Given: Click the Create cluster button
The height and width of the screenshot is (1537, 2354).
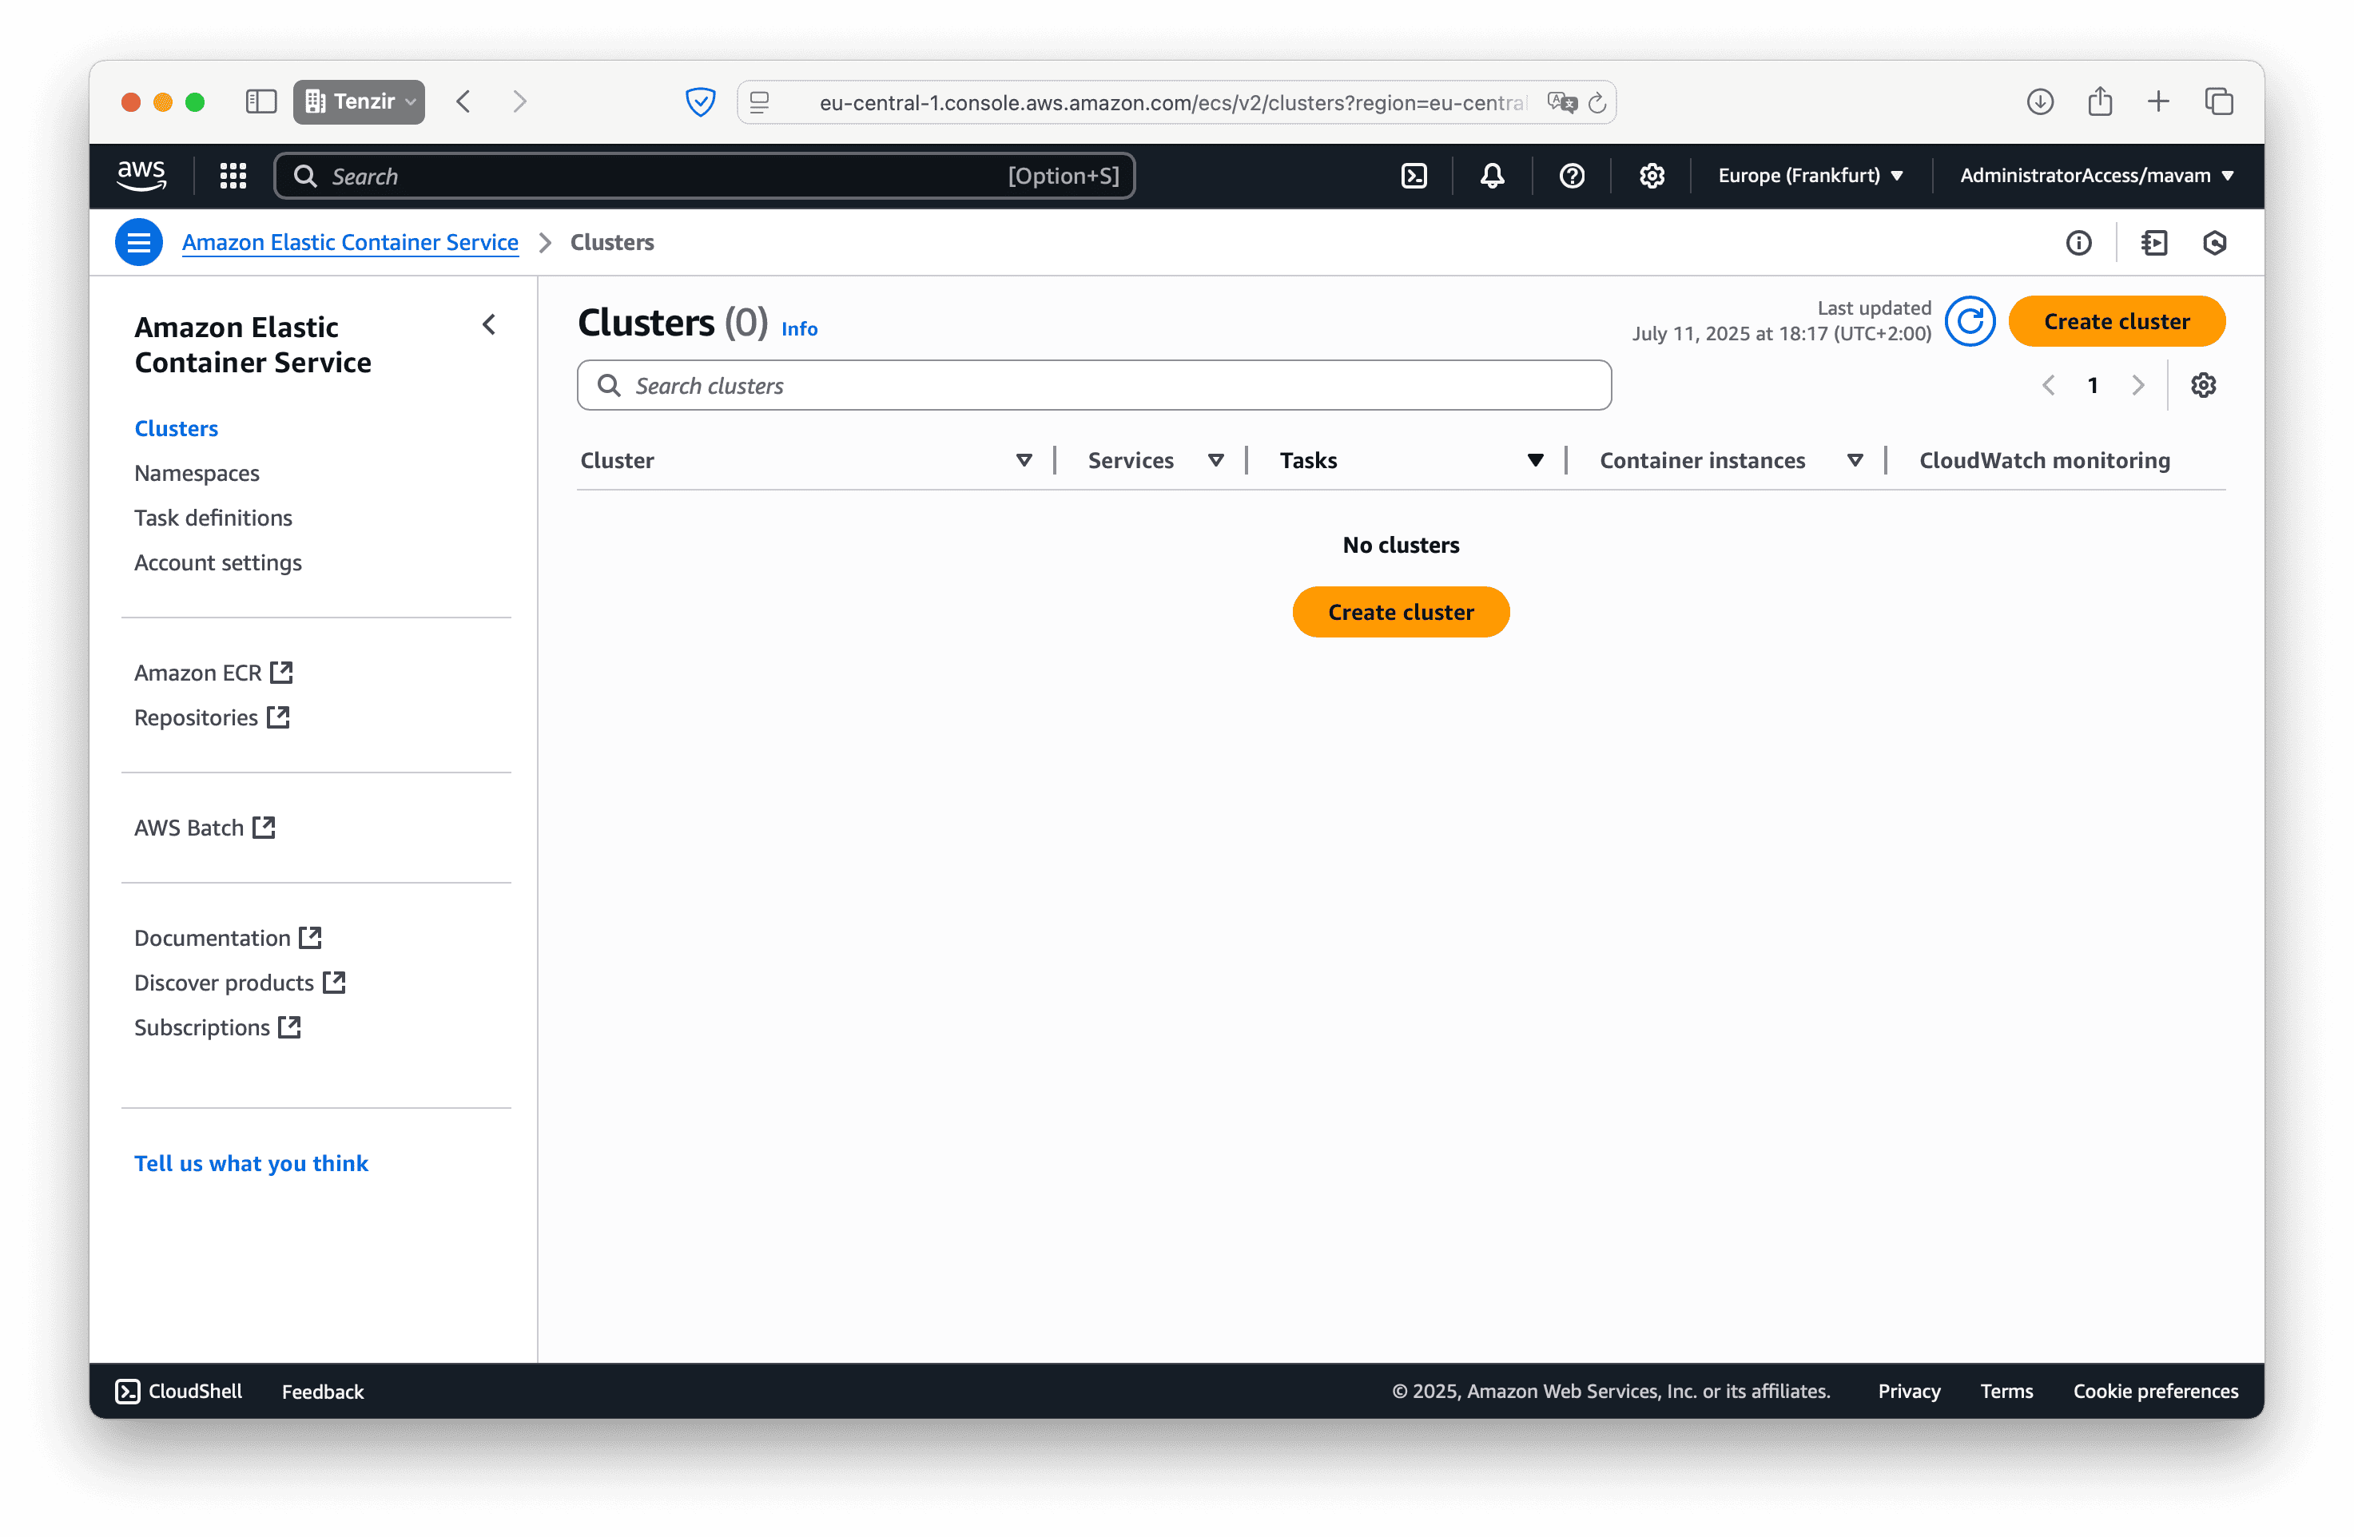Looking at the screenshot, I should click(x=2117, y=320).
